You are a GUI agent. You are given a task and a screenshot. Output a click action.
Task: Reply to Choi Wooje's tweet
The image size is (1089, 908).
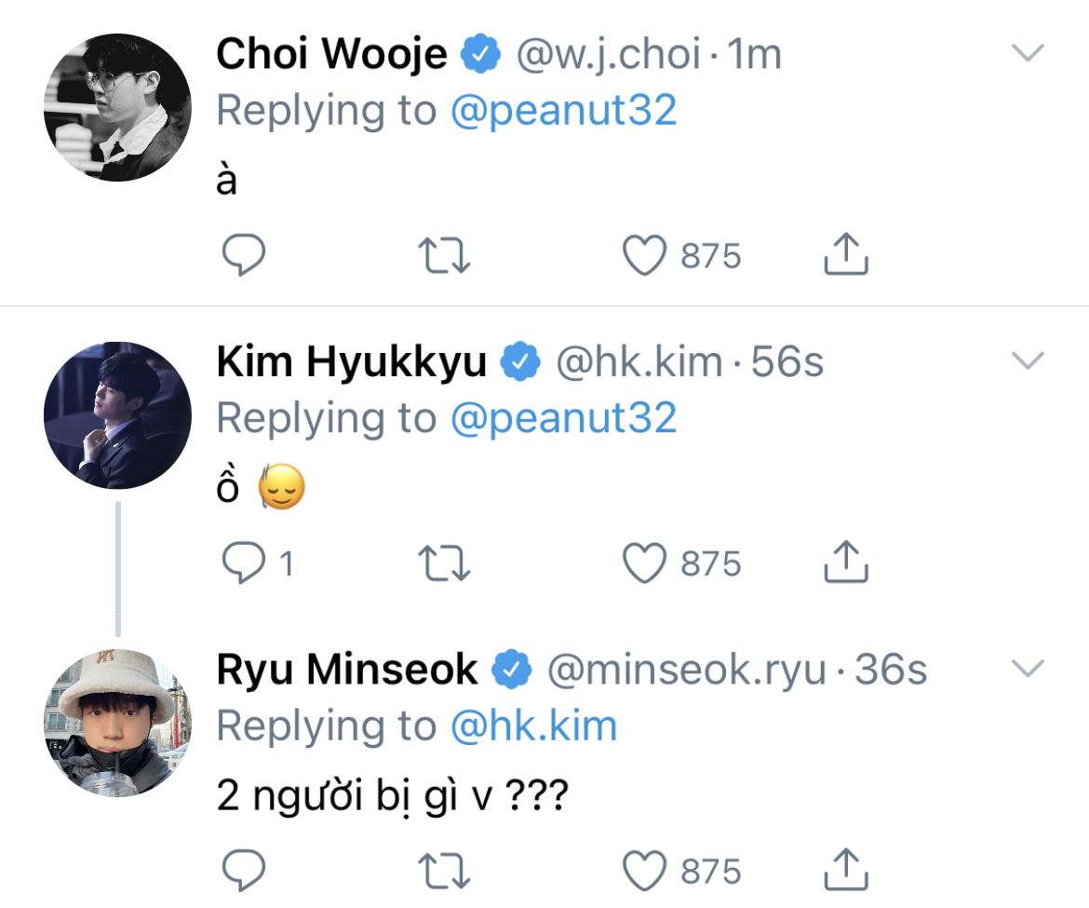pos(243,255)
